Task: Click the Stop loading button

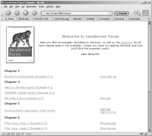Action: click(34, 13)
